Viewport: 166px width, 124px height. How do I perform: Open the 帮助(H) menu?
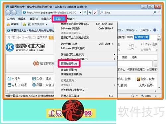click(71, 19)
